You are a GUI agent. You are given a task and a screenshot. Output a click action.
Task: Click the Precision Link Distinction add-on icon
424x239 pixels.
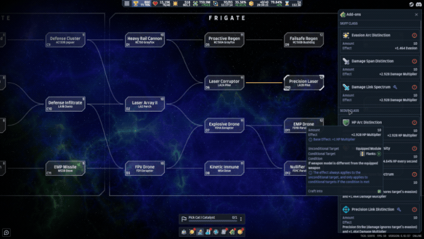pos(346,210)
